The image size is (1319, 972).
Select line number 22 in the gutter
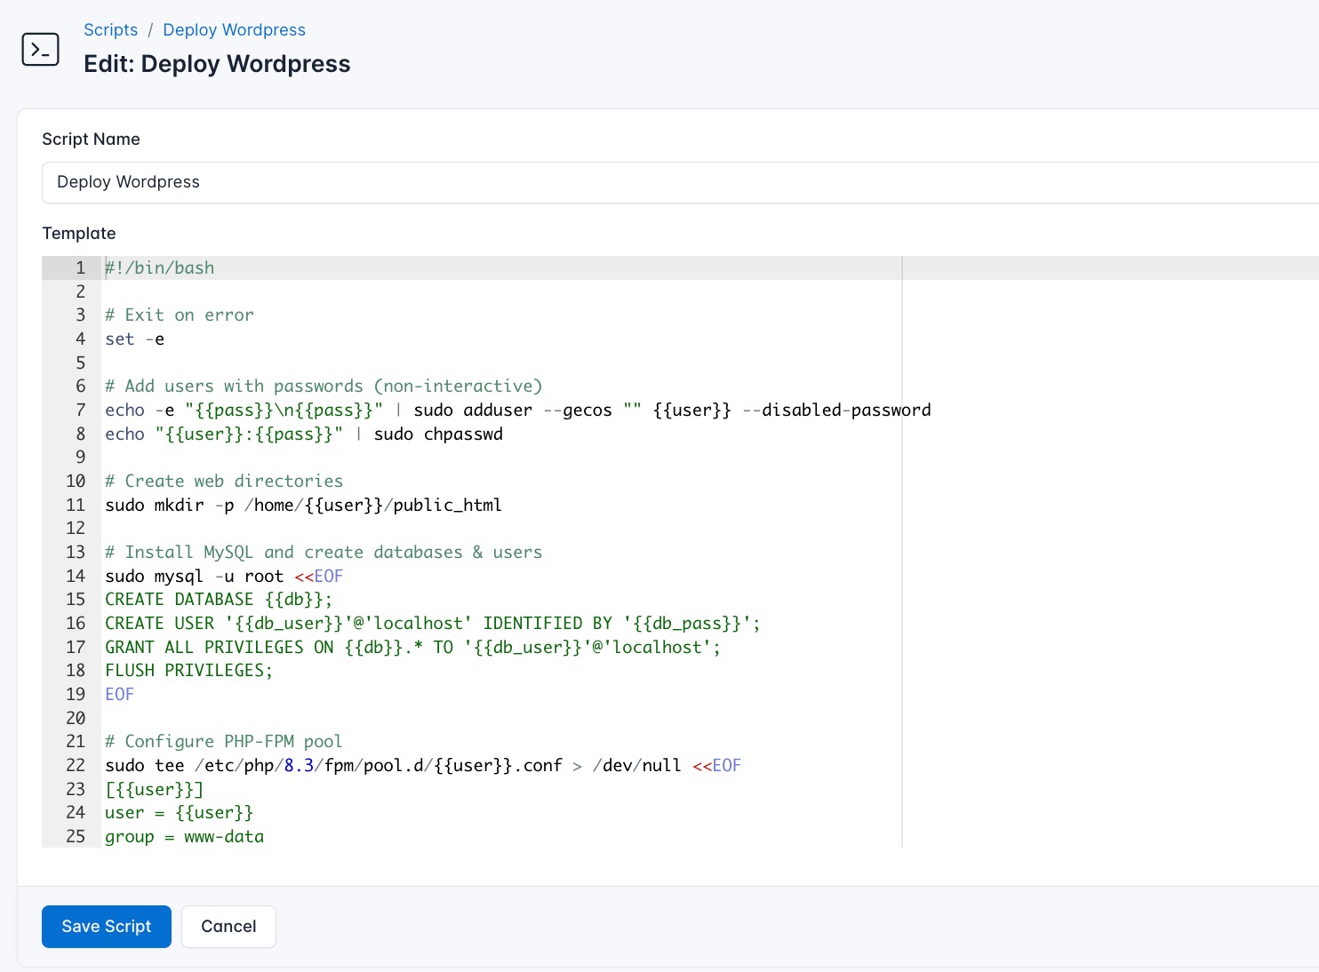point(75,765)
